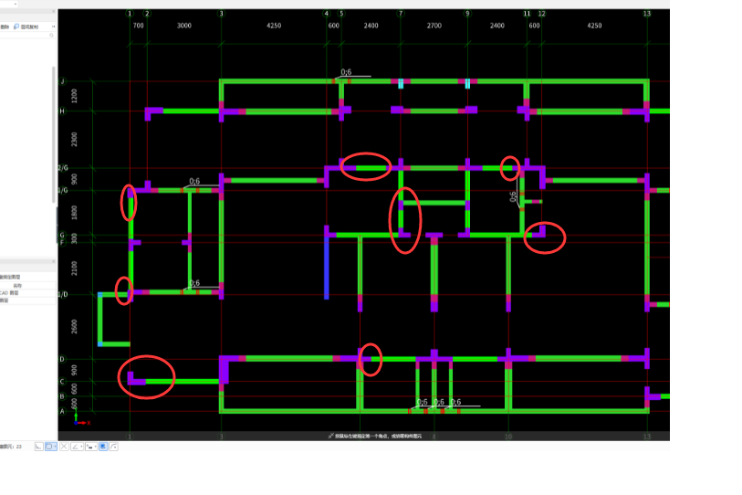Image resolution: width=742 pixels, height=495 pixels.
Task: Click the status prompt message at canvas bottom
Action: (378, 436)
